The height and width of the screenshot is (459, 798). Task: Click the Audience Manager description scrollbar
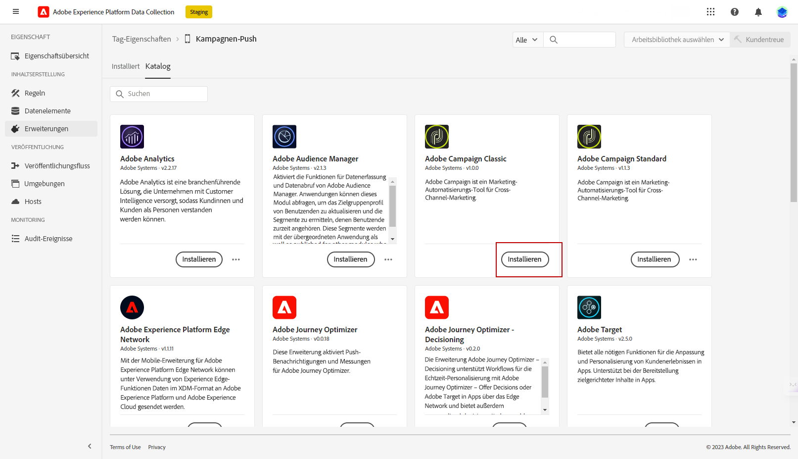[x=393, y=206]
